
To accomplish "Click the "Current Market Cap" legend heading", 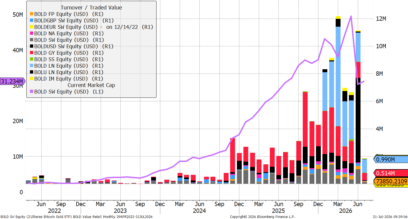I will [91, 85].
